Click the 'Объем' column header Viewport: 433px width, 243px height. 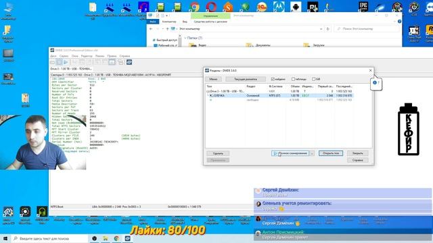(295, 86)
